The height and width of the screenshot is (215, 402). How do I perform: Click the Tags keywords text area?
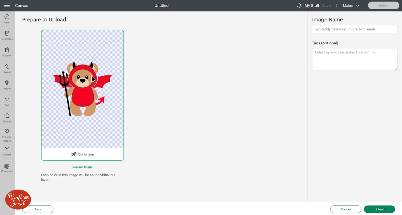coord(355,59)
